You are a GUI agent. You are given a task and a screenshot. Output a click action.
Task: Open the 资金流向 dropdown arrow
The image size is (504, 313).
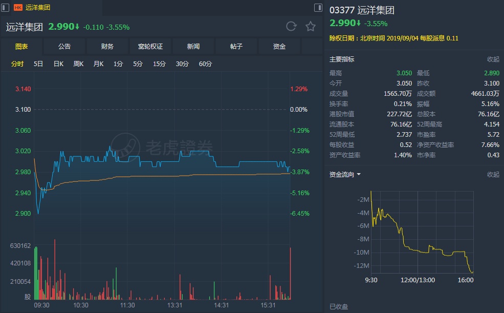pos(359,174)
